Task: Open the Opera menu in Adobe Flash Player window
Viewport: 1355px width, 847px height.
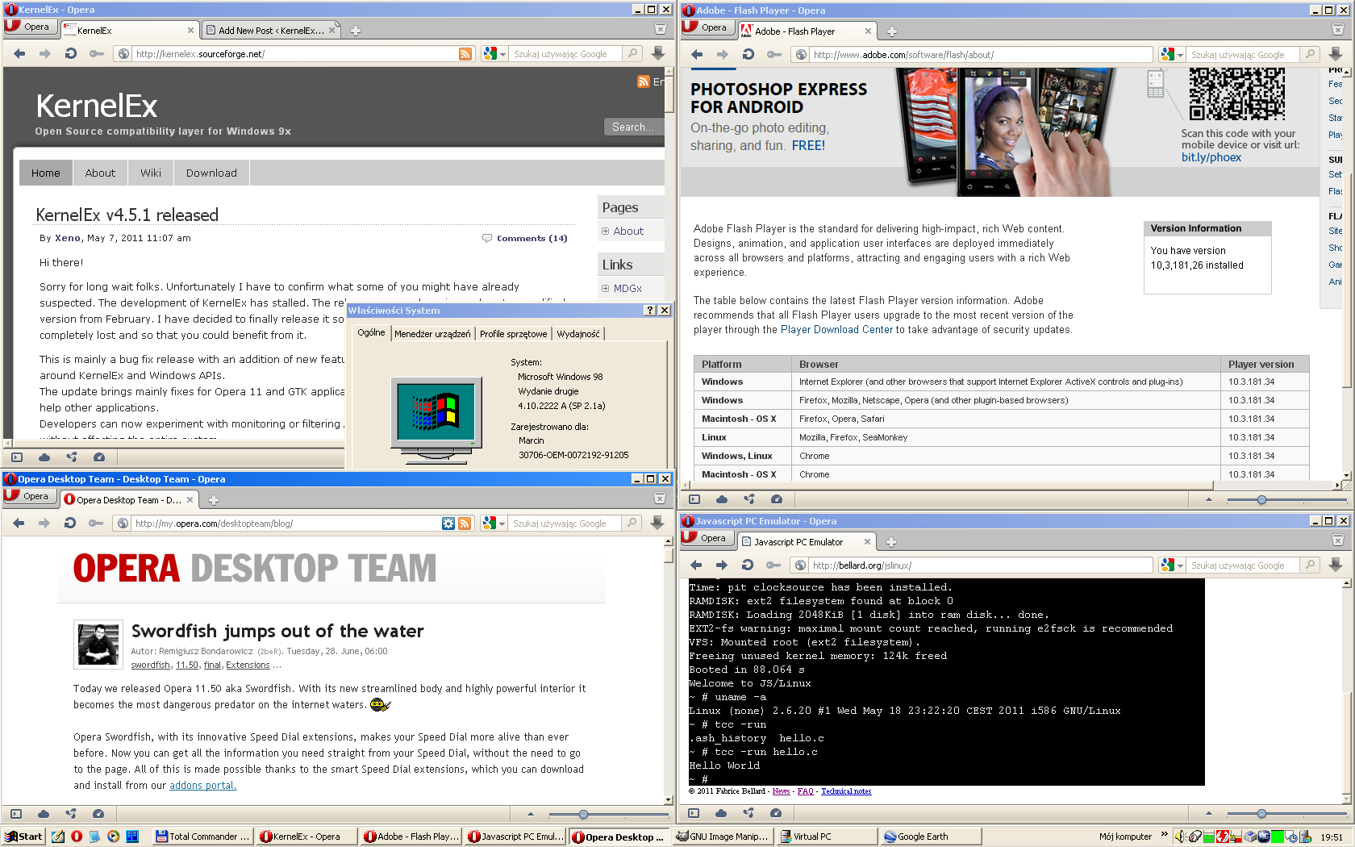Action: 706,27
